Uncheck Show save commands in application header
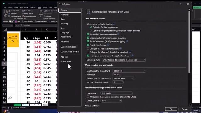 pos(88,56)
